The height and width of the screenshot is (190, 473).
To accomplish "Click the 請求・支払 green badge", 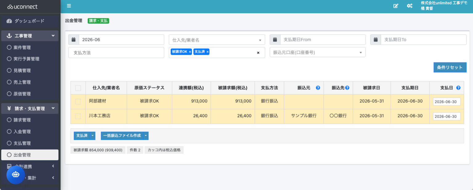I will pyautogui.click(x=98, y=21).
